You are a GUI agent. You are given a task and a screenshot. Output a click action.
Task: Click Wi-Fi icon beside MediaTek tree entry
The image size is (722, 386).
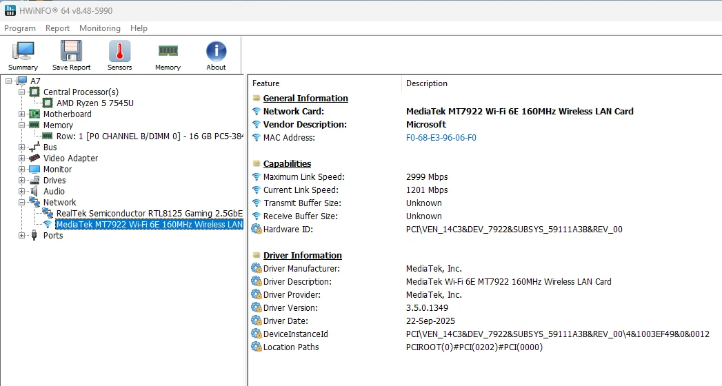[x=48, y=225]
